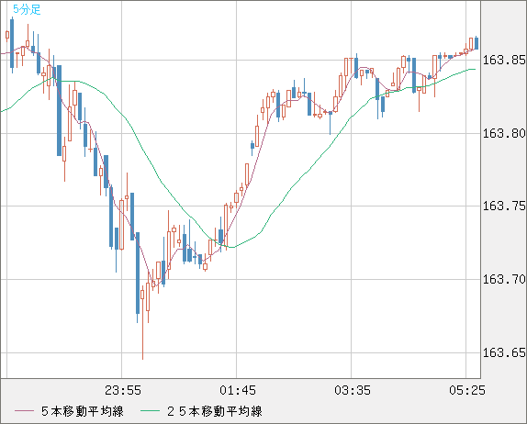Click the 03:35 time axis label
Image resolution: width=527 pixels, height=424 pixels.
pyautogui.click(x=353, y=390)
